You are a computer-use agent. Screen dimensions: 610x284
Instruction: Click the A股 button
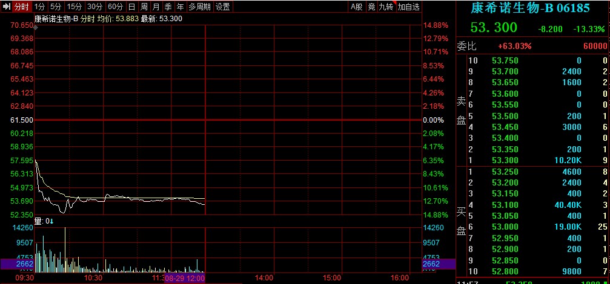click(357, 7)
